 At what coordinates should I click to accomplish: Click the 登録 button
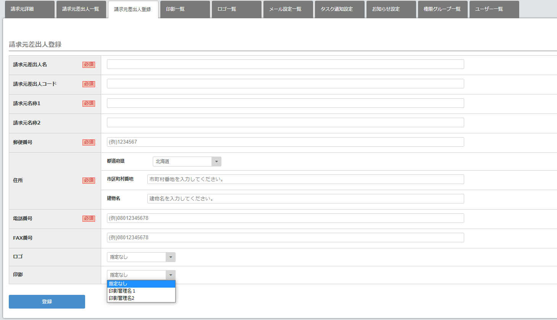[x=47, y=301]
